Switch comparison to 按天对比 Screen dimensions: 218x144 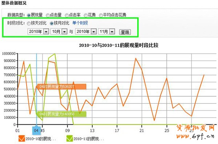point(29,23)
